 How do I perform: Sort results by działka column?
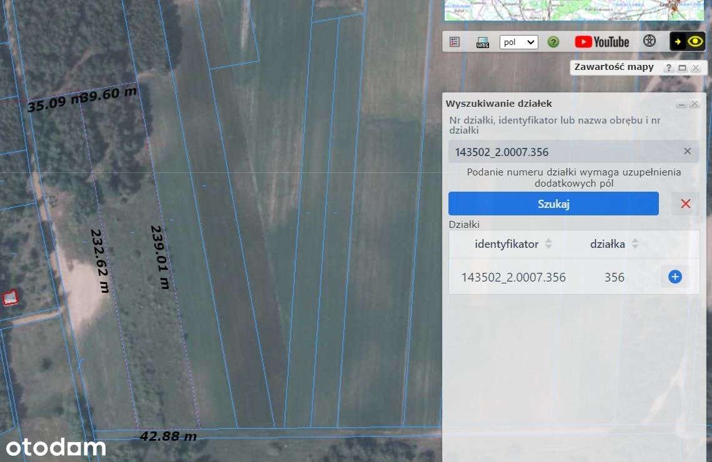(x=615, y=244)
